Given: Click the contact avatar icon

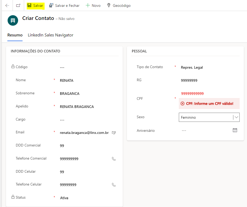Looking at the screenshot, I should [13, 20].
